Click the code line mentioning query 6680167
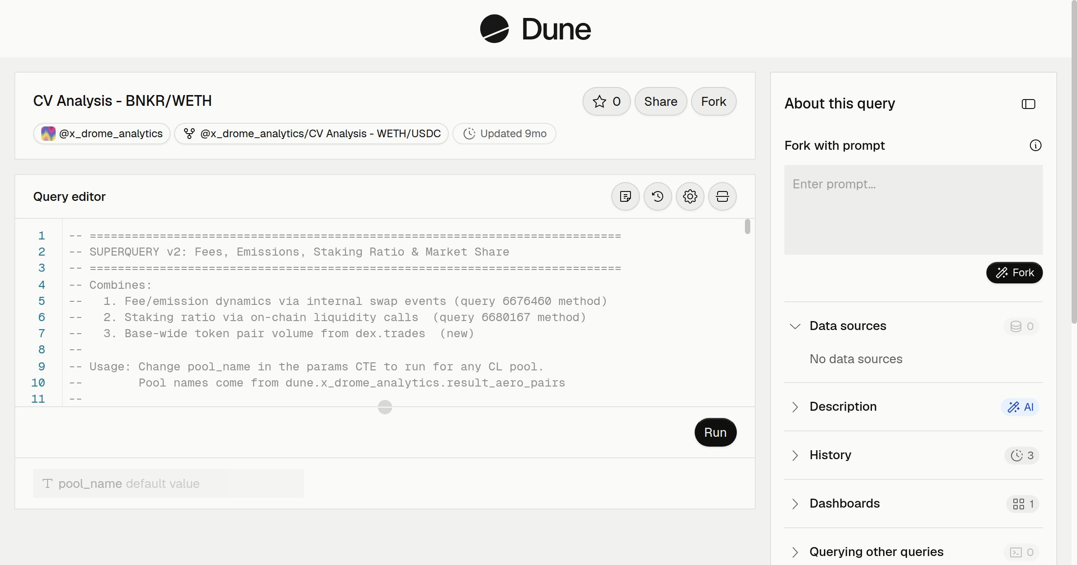 point(328,317)
